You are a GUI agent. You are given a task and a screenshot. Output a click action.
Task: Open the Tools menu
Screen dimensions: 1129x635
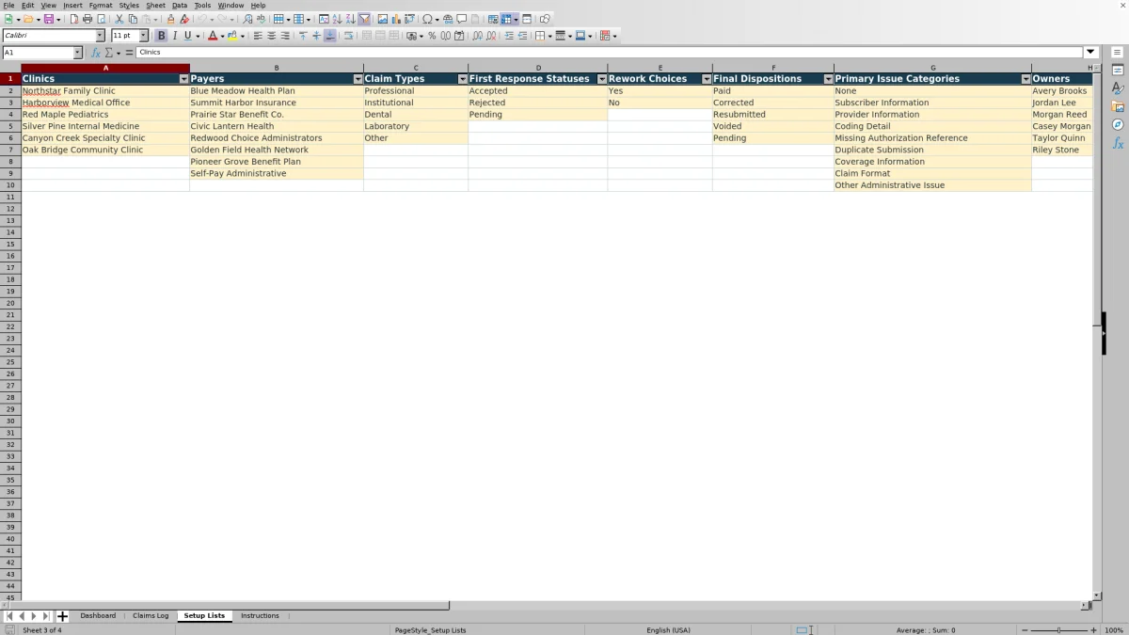[202, 6]
